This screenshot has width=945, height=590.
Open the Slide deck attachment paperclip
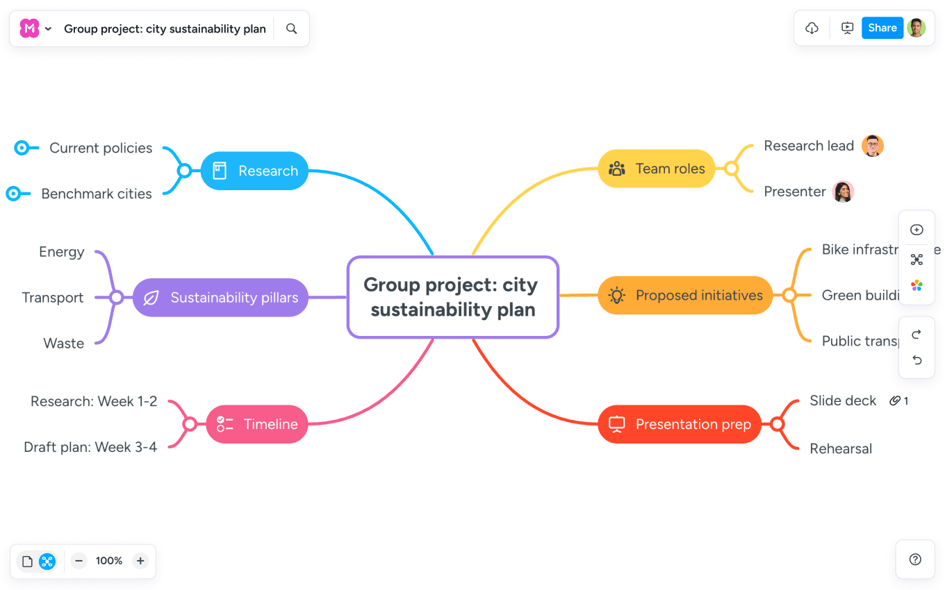895,401
